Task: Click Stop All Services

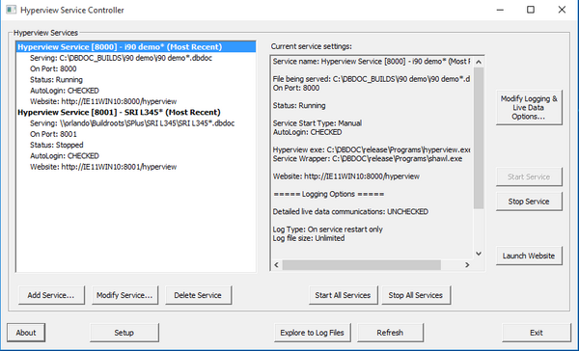Action: pos(416,295)
